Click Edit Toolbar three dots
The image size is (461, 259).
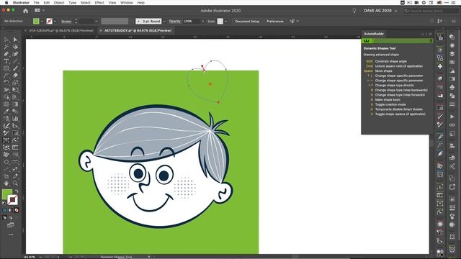(11, 235)
